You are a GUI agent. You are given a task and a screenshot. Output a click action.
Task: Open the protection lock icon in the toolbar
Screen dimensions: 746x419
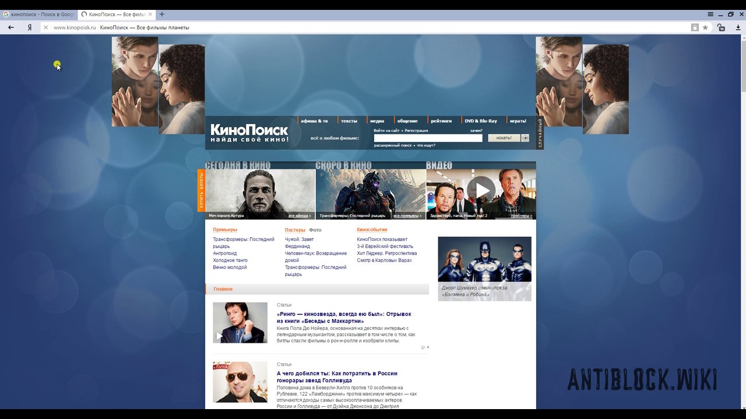click(721, 27)
